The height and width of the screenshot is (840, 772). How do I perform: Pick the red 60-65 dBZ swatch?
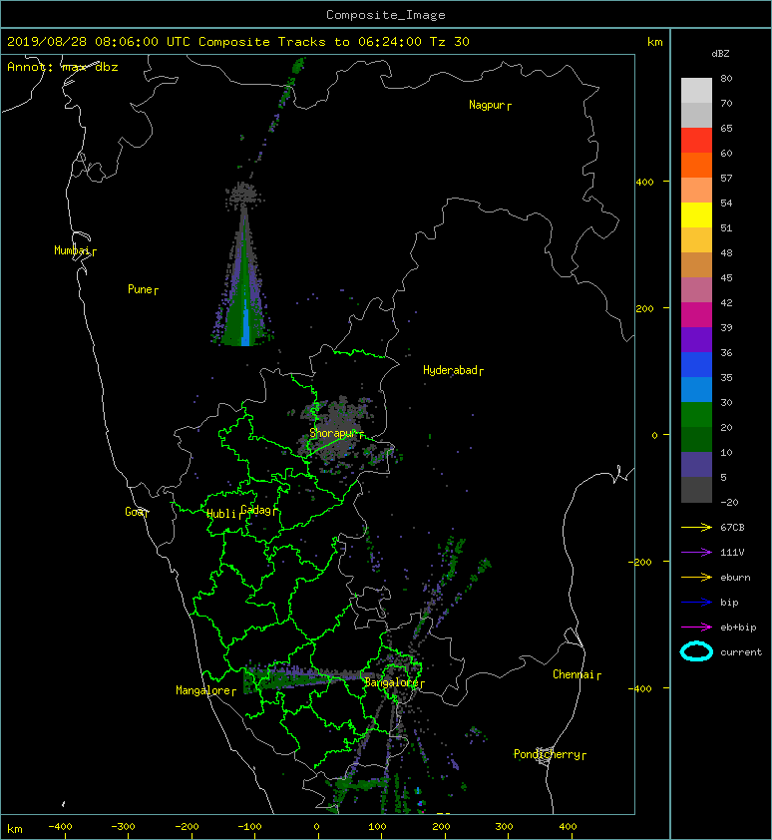tap(696, 141)
